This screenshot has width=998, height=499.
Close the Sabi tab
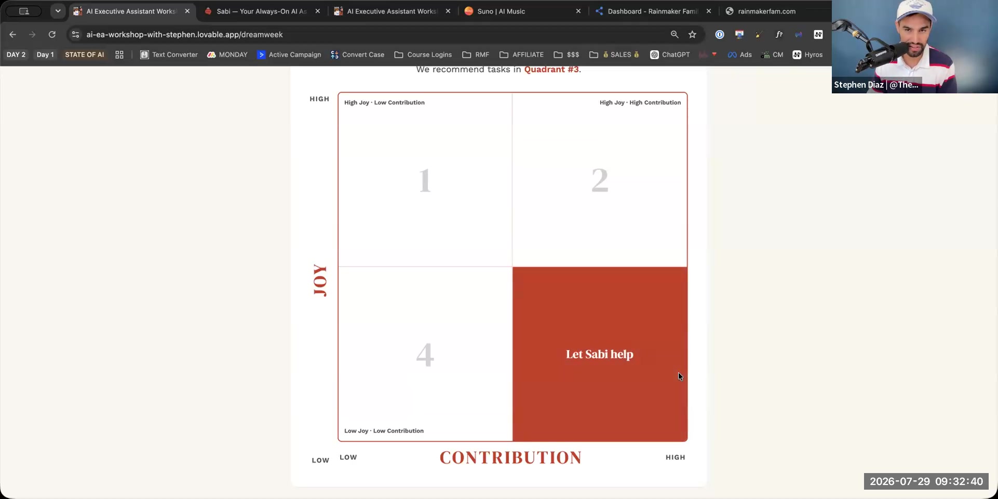[318, 11]
